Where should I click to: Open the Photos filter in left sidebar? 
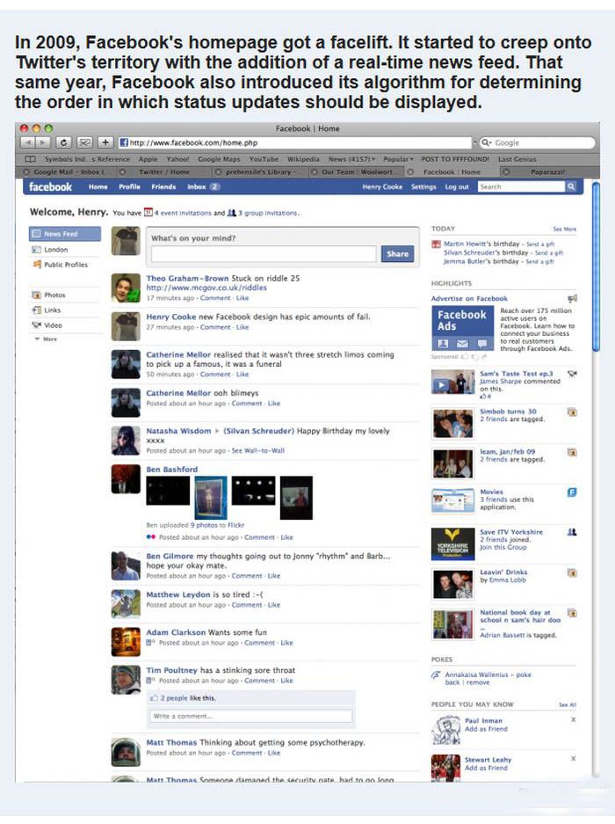point(54,295)
